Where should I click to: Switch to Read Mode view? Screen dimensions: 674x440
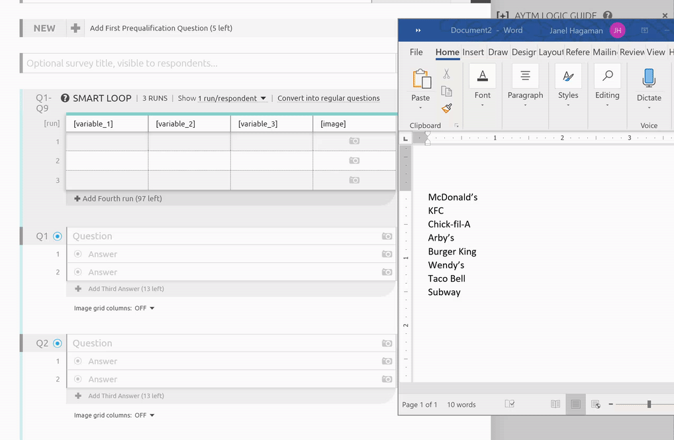pos(555,404)
